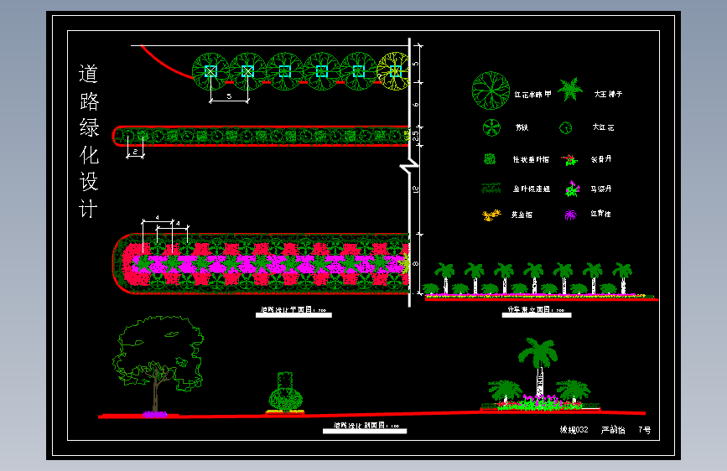Select the break-line zigzag on the dimension line
The height and width of the screenshot is (471, 727).
[409, 165]
